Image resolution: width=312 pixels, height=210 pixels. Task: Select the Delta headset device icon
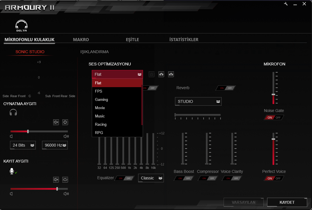click(x=21, y=26)
